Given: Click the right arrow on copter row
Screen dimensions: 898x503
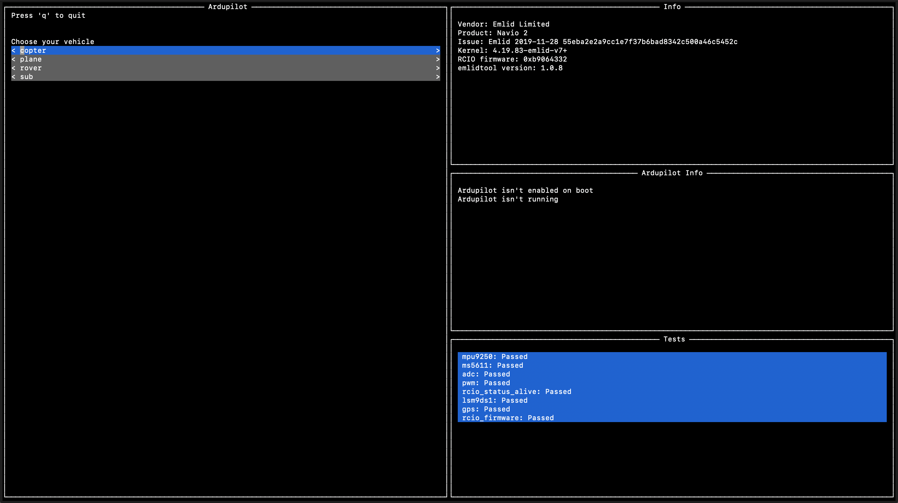Looking at the screenshot, I should pyautogui.click(x=438, y=51).
